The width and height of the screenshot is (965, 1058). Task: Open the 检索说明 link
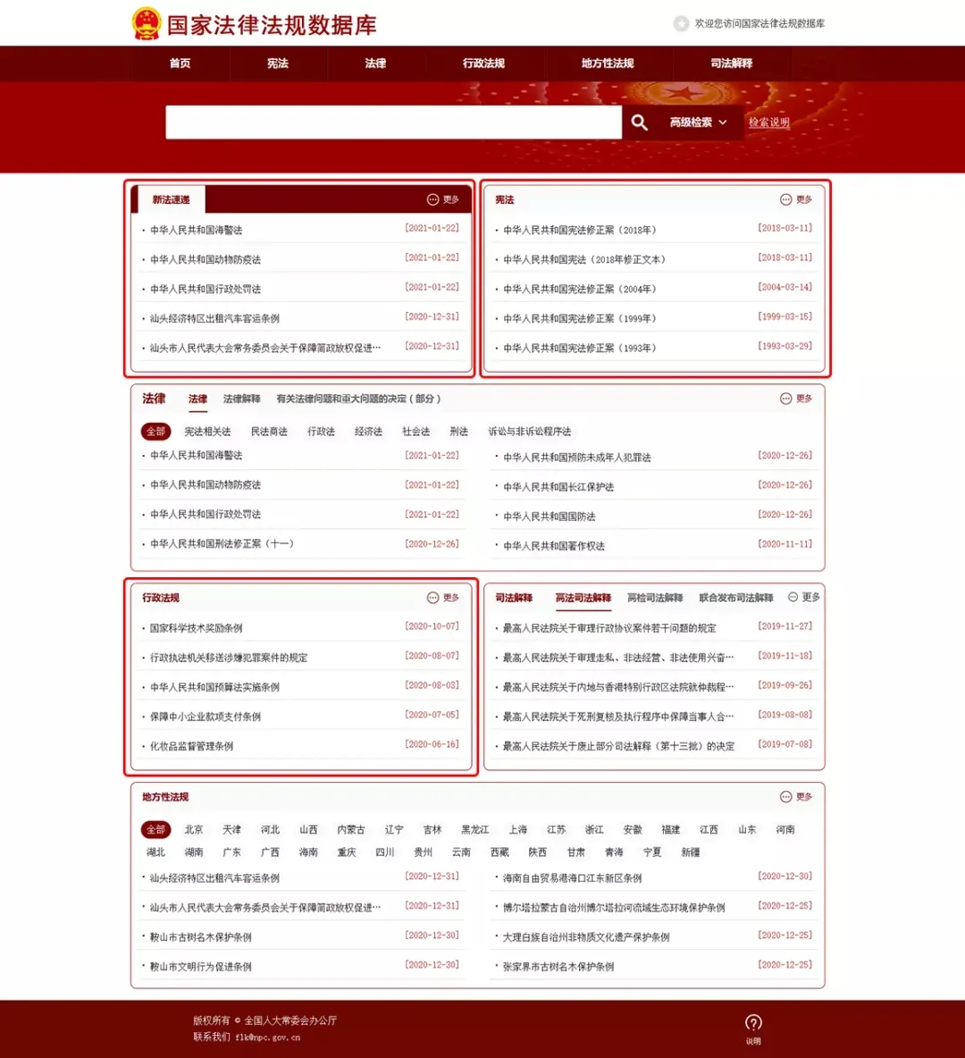[x=768, y=122]
